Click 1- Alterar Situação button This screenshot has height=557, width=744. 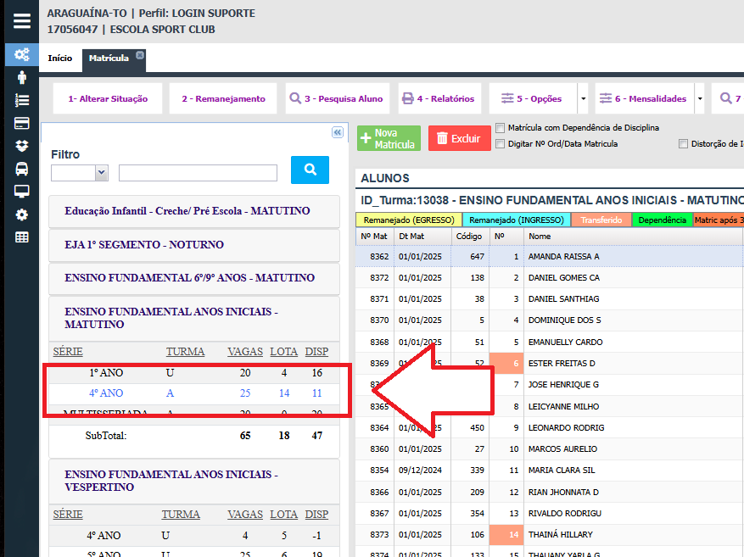[x=108, y=98]
